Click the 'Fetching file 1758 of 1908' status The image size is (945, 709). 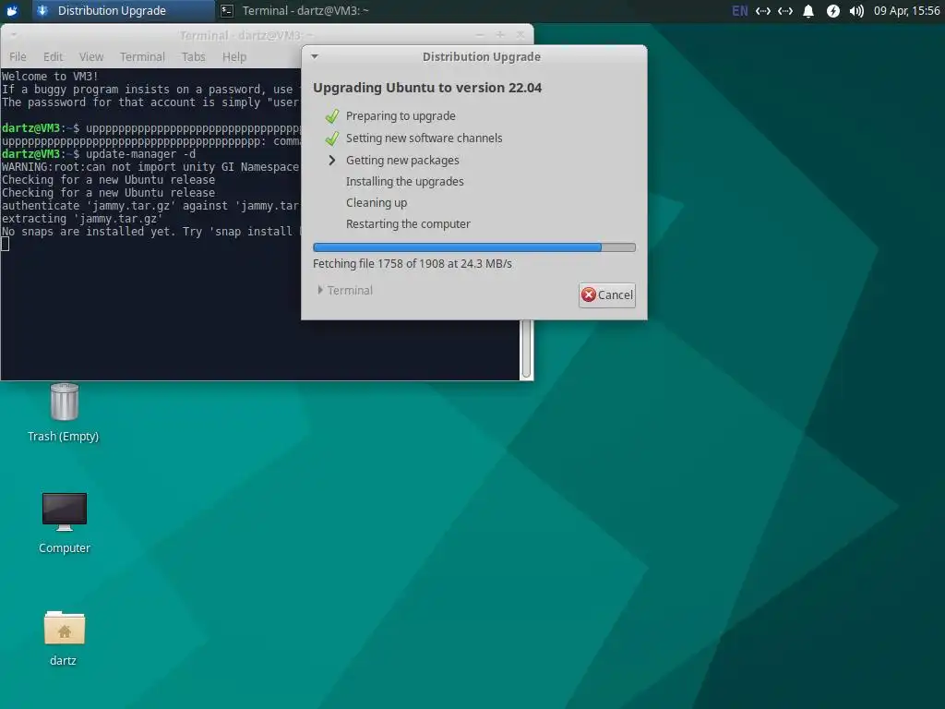413,263
